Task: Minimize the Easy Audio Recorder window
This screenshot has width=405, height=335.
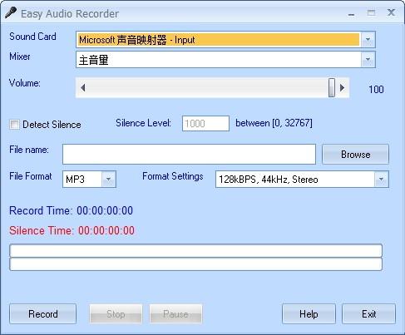Action: (x=351, y=14)
